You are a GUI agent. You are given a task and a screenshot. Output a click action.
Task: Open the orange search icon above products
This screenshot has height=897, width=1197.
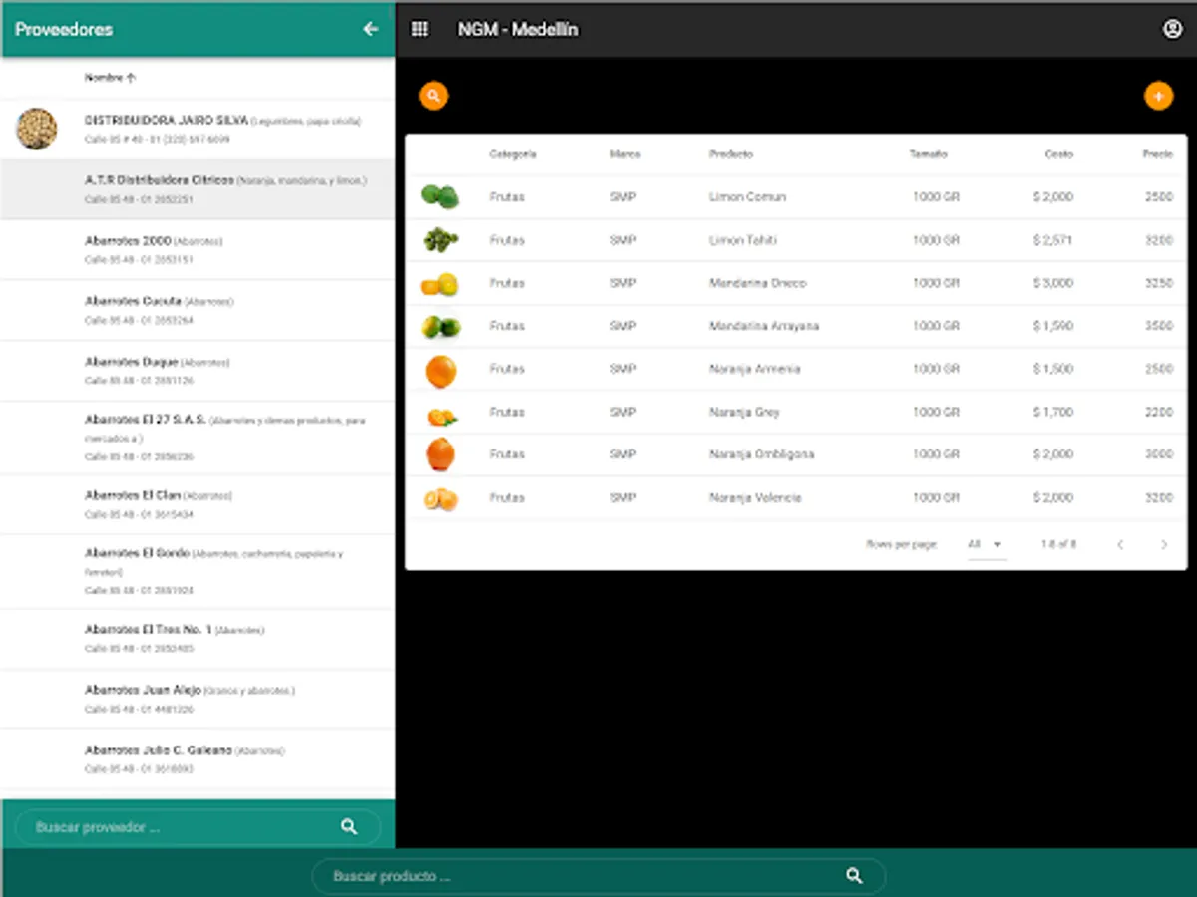433,94
